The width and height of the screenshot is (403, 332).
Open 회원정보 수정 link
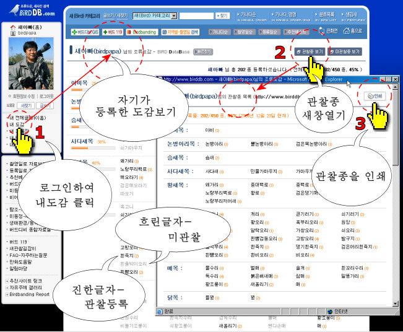coord(24,96)
